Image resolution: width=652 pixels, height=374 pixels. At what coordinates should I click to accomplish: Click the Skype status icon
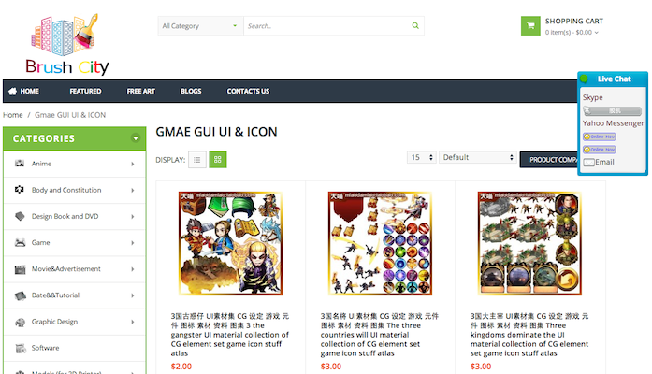pos(612,110)
